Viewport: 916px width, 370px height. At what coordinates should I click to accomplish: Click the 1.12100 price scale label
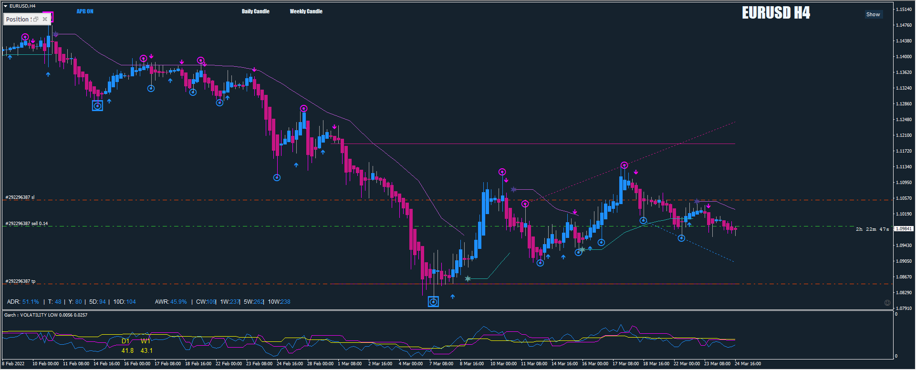pyautogui.click(x=904, y=135)
